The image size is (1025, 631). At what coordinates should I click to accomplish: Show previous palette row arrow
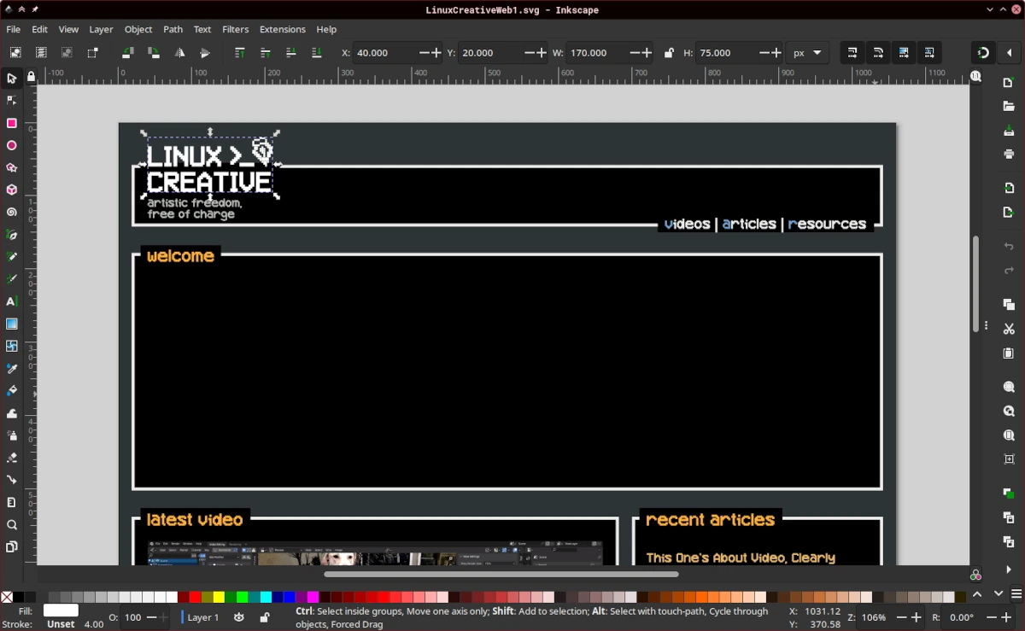click(977, 594)
